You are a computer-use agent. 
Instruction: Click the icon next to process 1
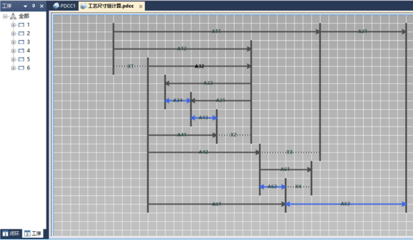tap(21, 25)
